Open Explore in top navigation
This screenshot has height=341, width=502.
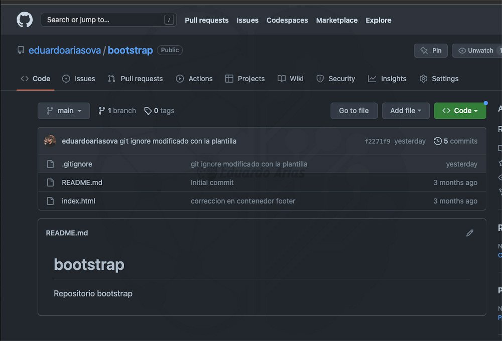(x=379, y=20)
